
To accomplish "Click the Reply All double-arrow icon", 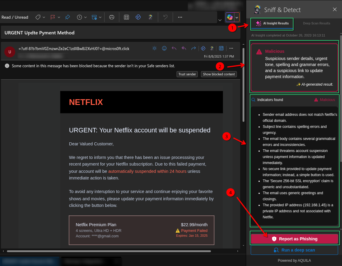I will point(184,48).
